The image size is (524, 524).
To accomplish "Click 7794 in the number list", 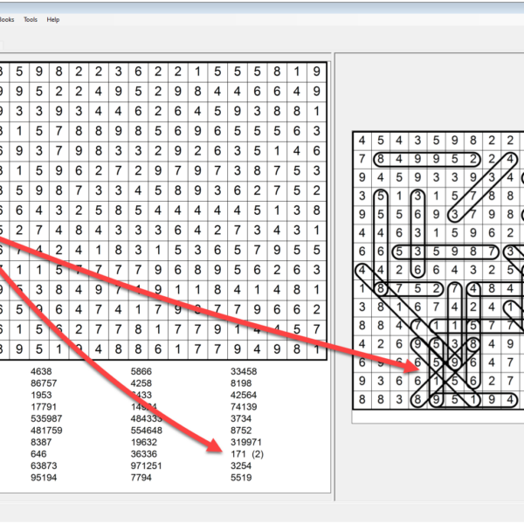I will point(141,478).
